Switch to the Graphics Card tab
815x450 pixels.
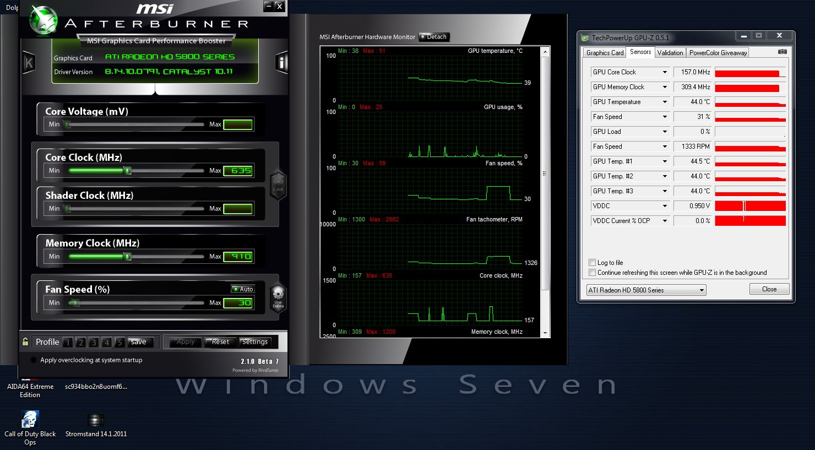pos(605,53)
